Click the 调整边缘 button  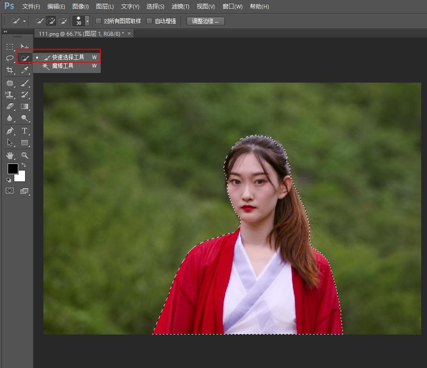pos(205,21)
